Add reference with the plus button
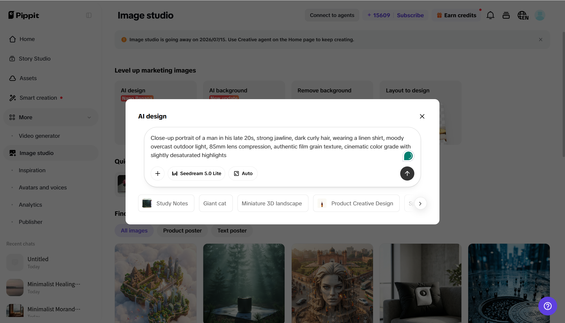 point(158,174)
